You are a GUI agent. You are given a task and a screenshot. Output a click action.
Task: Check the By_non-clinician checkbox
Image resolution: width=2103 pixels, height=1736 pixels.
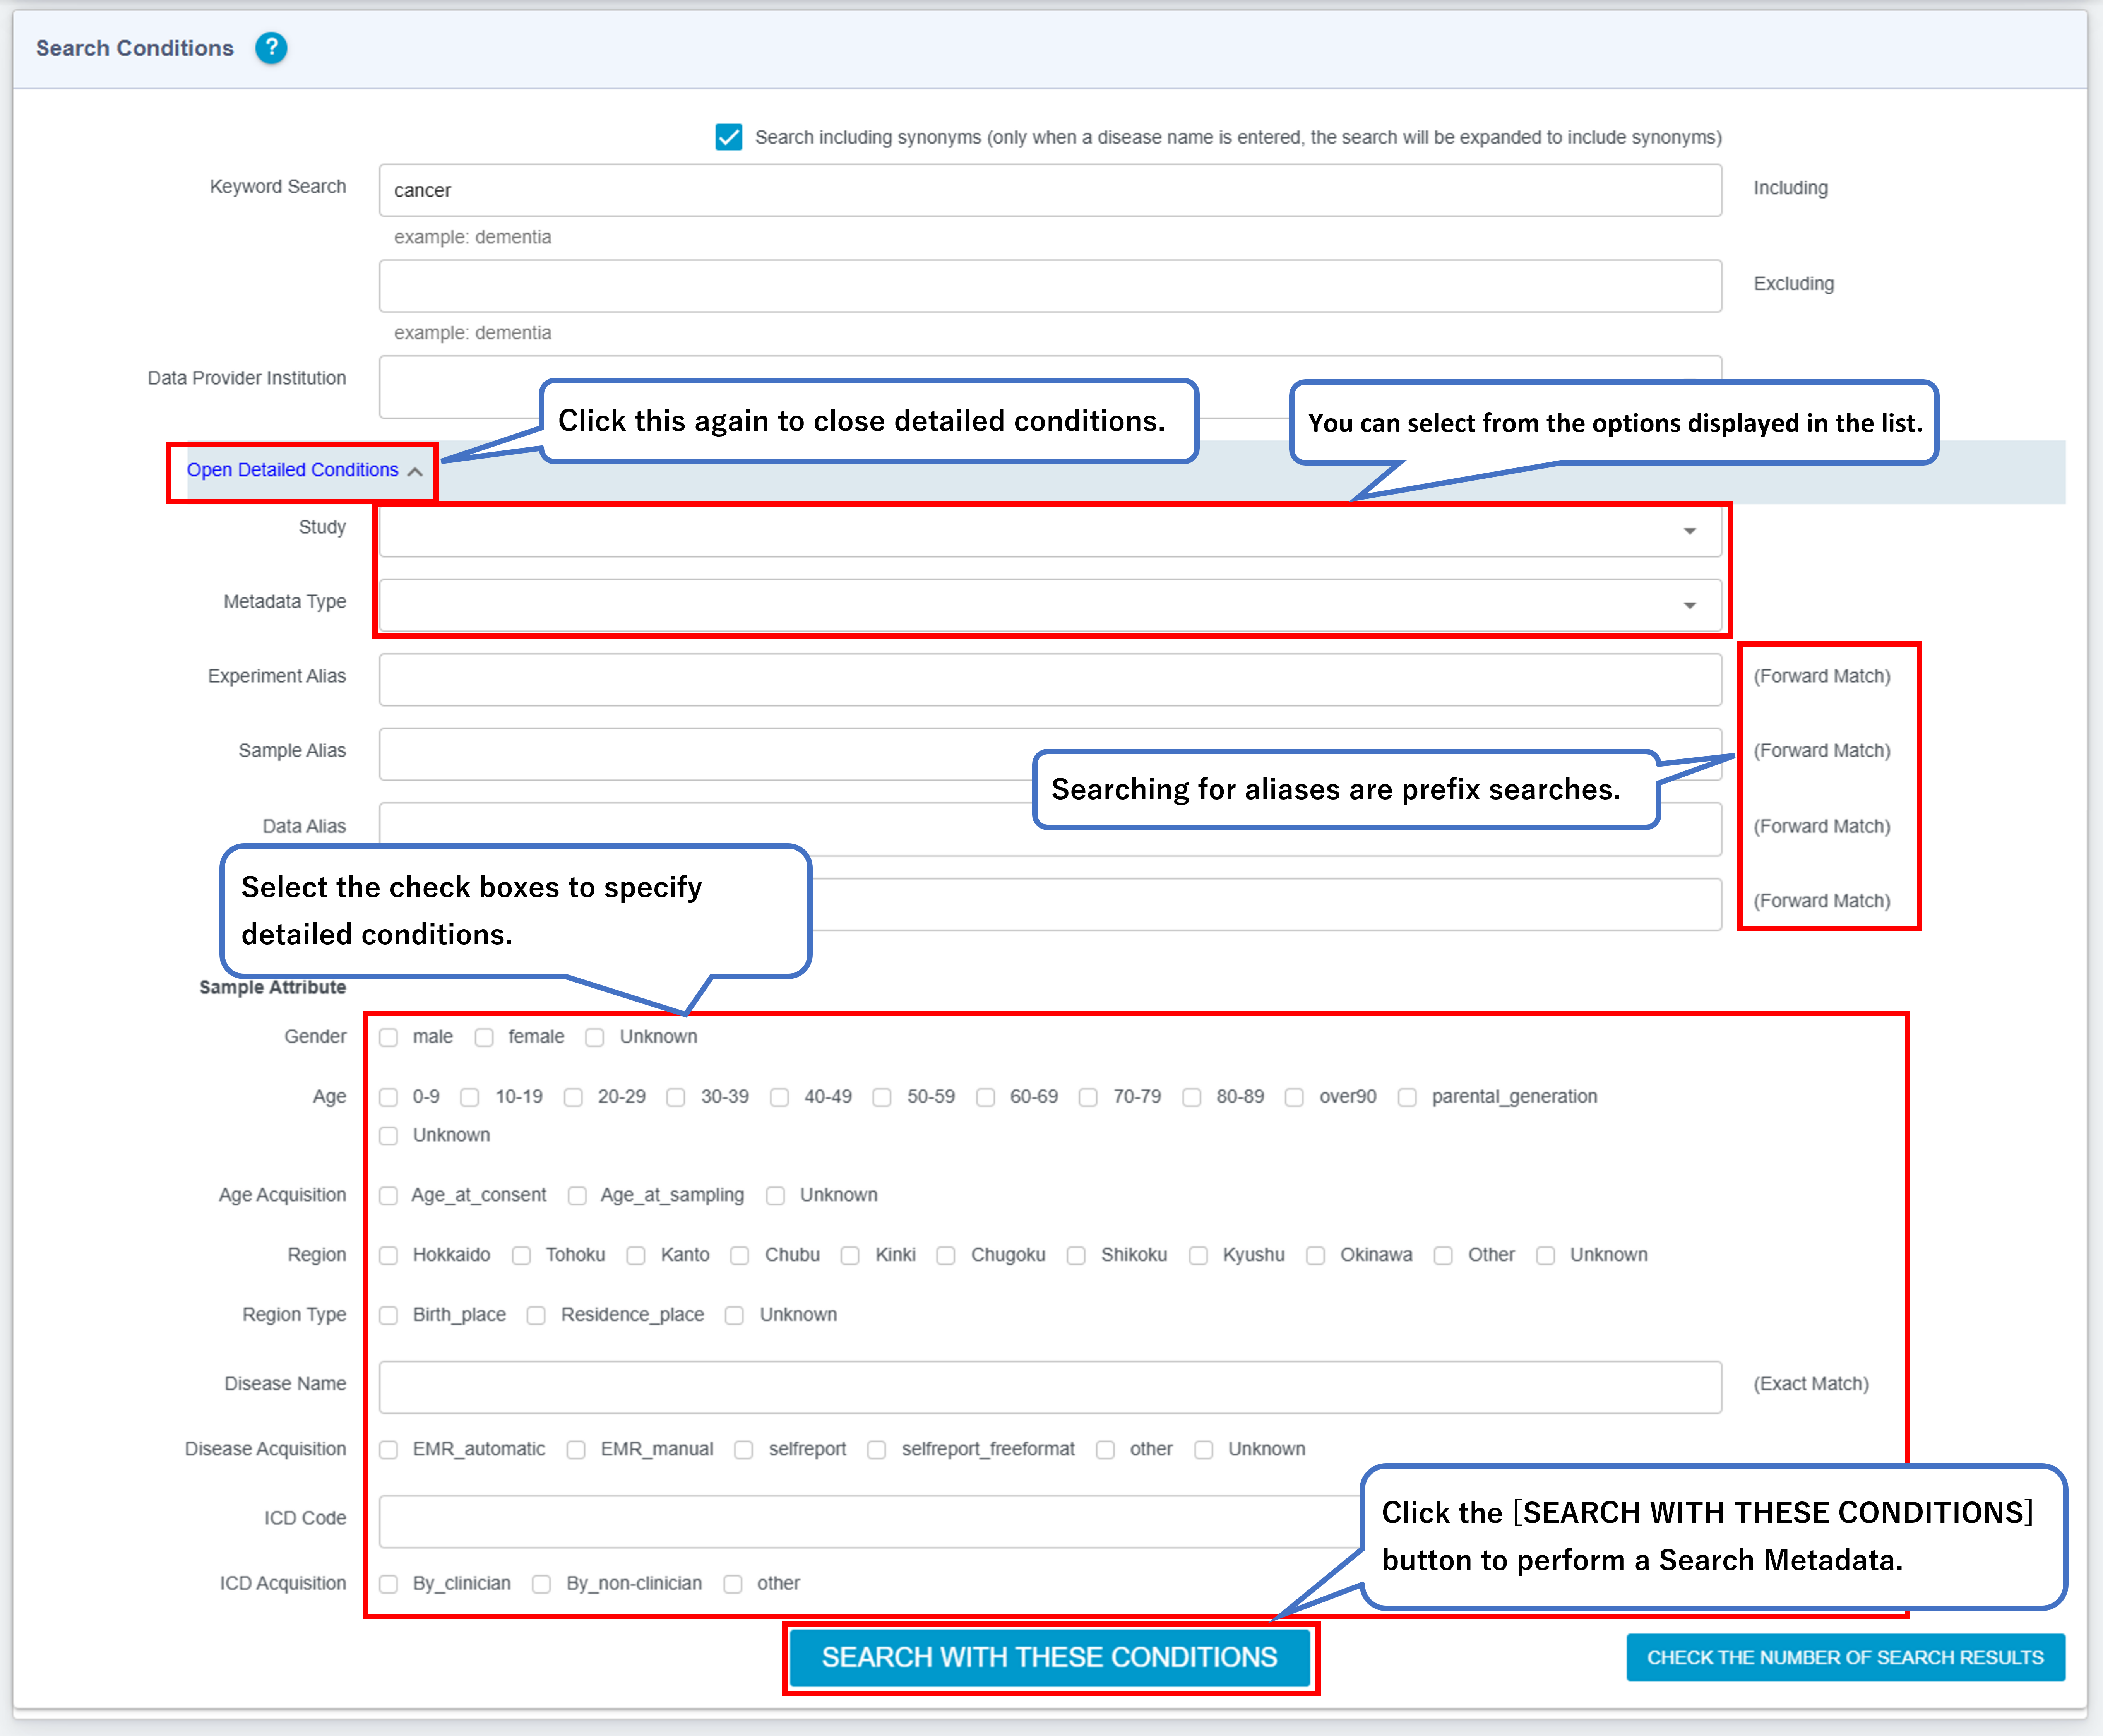[542, 1584]
